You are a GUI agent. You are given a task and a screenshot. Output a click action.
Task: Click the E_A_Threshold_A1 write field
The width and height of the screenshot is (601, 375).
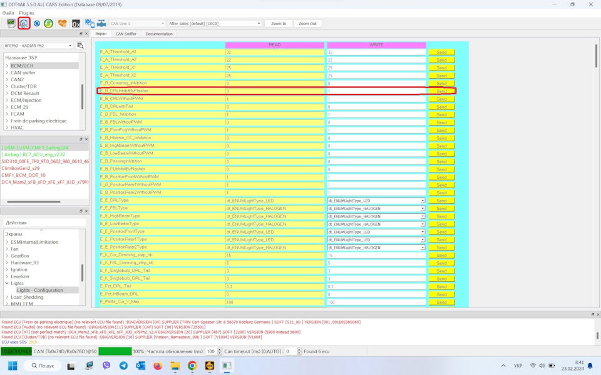pyautogui.click(x=376, y=52)
